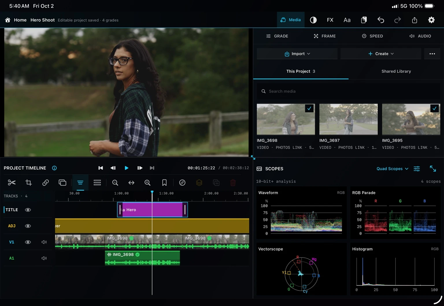
Task: Open the Quad Scopes dropdown
Action: point(392,169)
